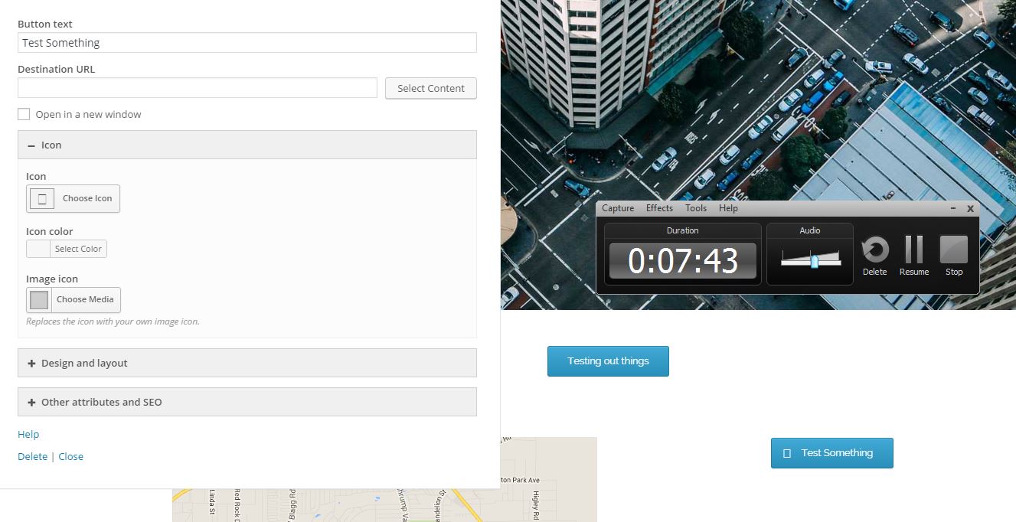This screenshot has width=1016, height=522.
Task: Click the Select Content button
Action: tap(430, 88)
